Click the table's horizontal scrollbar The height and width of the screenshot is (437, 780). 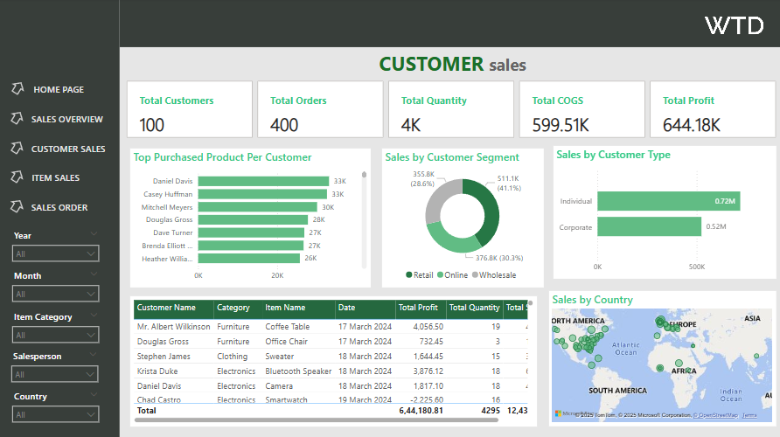point(317,420)
